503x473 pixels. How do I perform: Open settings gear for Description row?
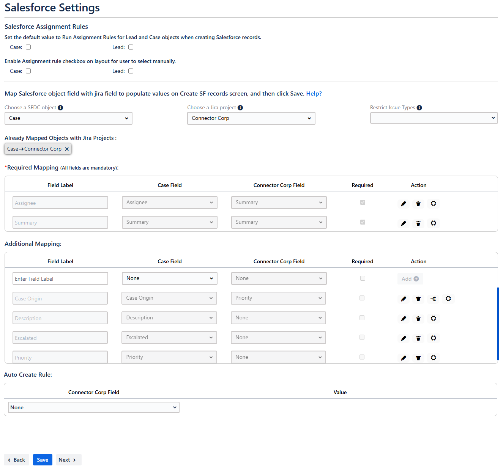(x=434, y=319)
